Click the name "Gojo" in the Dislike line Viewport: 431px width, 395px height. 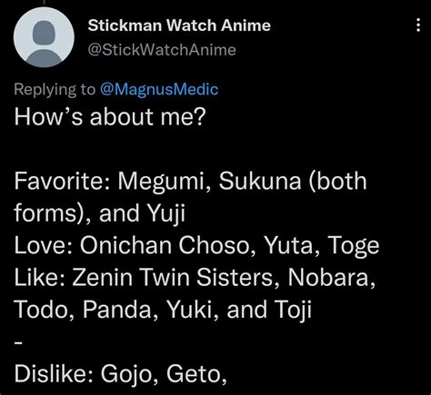(x=125, y=375)
